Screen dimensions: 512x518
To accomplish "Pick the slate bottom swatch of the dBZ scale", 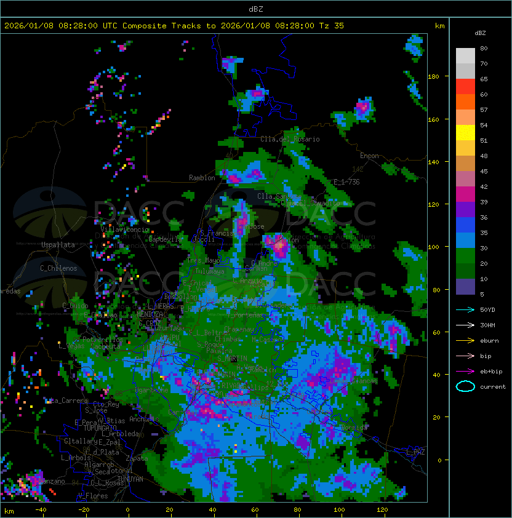I will point(465,287).
